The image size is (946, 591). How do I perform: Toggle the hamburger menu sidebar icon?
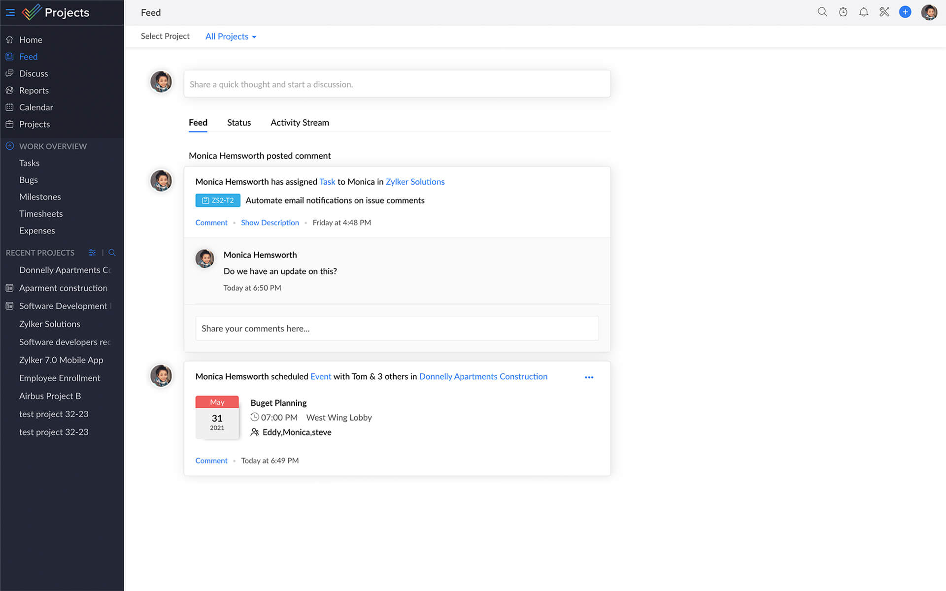pos(10,12)
